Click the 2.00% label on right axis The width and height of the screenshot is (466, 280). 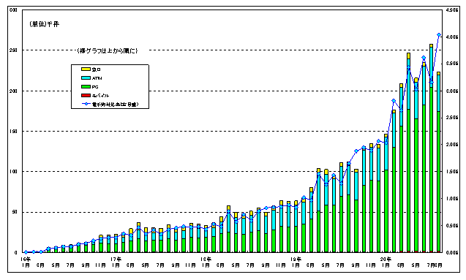(x=452, y=145)
